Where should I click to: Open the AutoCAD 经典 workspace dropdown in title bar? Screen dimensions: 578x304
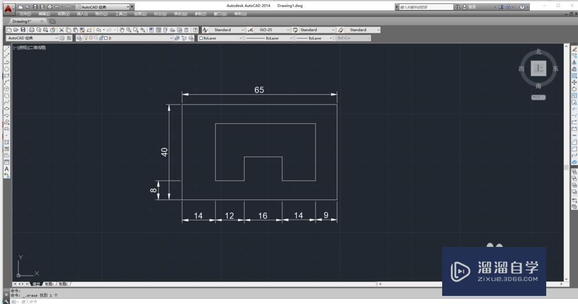[x=103, y=7]
